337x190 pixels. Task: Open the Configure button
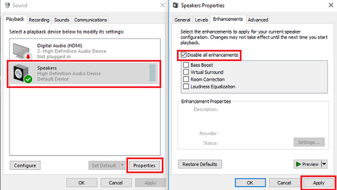25,165
